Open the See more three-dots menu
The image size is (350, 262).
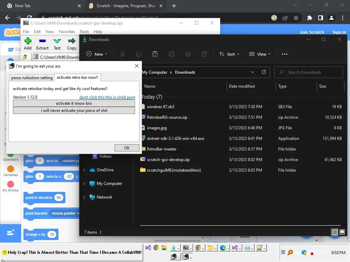pyautogui.click(x=285, y=54)
